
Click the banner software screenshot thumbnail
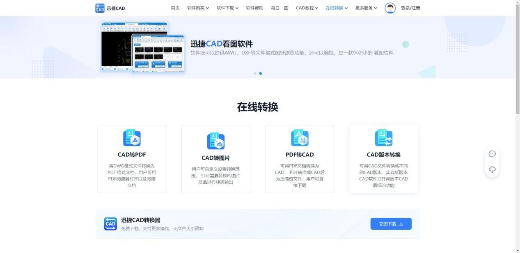coord(143,47)
